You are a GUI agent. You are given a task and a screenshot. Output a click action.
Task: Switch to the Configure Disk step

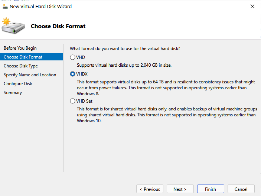pos(18,83)
